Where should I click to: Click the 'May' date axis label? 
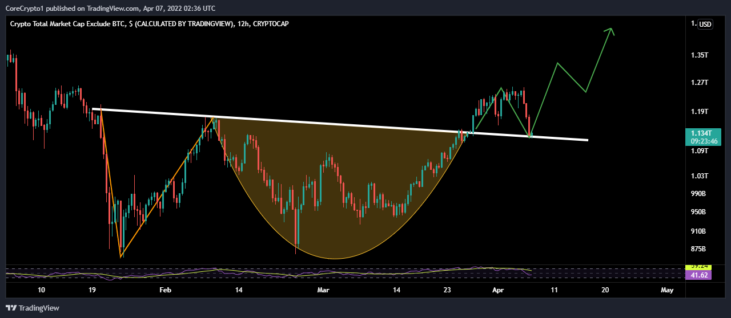pos(666,290)
